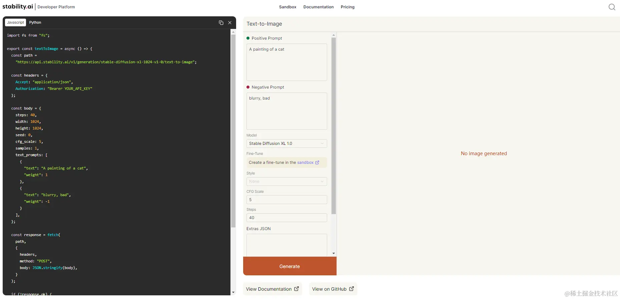Click the 'import fs from "fs";' line
This screenshot has height=299, width=620.
point(28,35)
